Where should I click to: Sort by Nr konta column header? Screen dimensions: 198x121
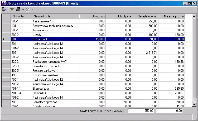pyautogui.click(x=21, y=16)
